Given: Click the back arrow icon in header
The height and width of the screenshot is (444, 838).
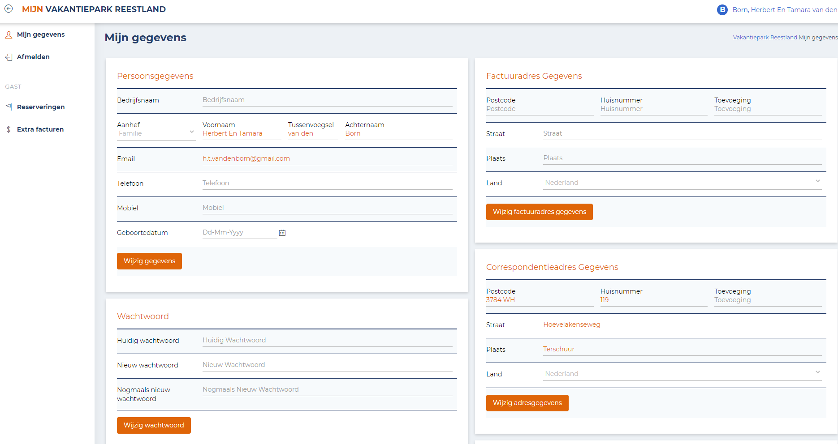Looking at the screenshot, I should tap(9, 9).
